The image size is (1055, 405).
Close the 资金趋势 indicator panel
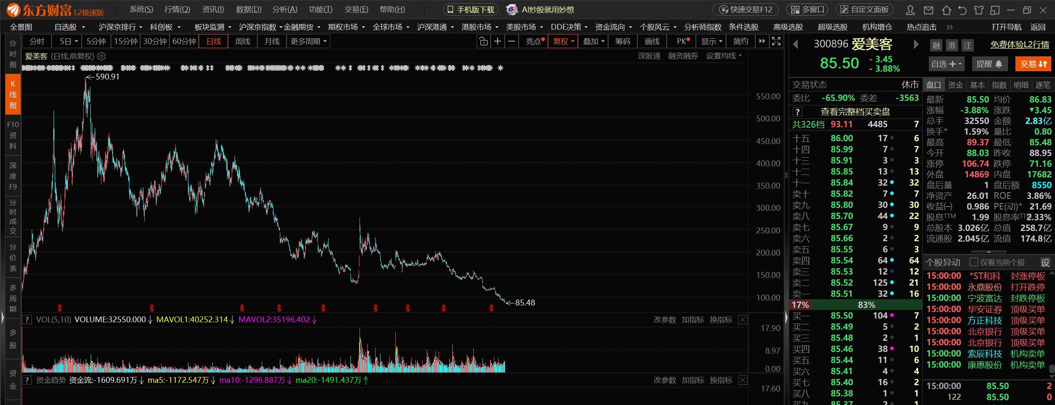point(742,380)
